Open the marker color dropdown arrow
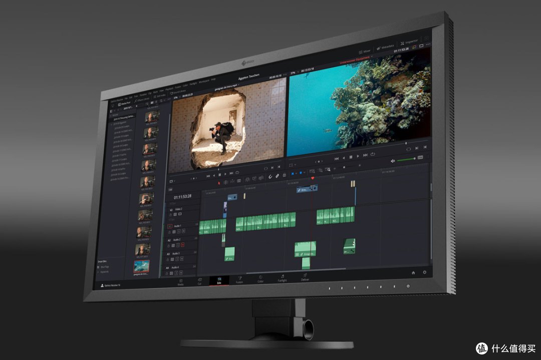Viewport: 541px width, 360px height. click(x=304, y=172)
